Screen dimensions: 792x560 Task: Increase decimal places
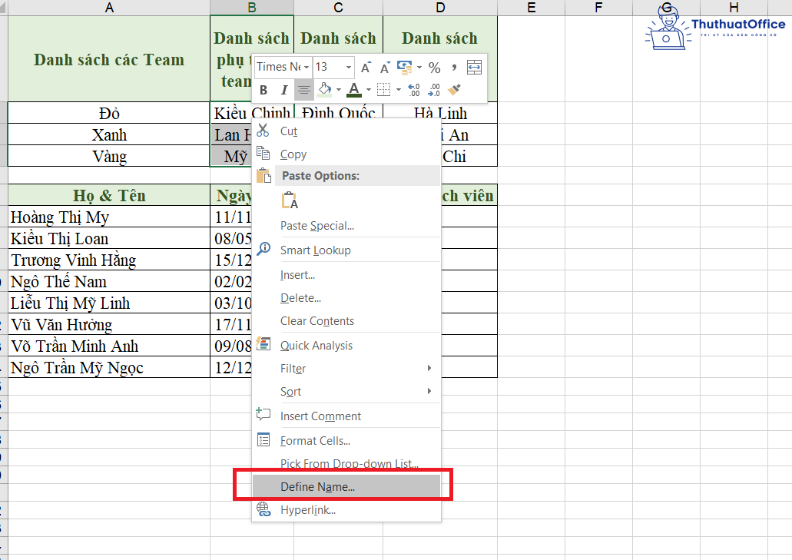413,89
